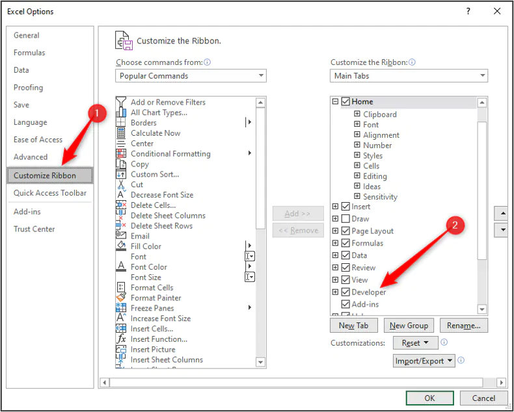Click the Insert Sheet Columns icon
The width and height of the screenshot is (514, 412).
coord(121,359)
